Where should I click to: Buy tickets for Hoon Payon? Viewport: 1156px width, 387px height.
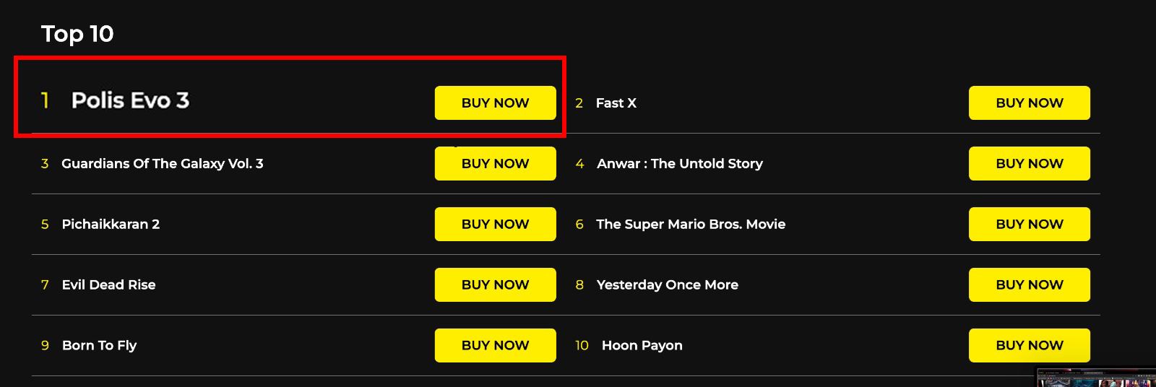click(x=1029, y=346)
